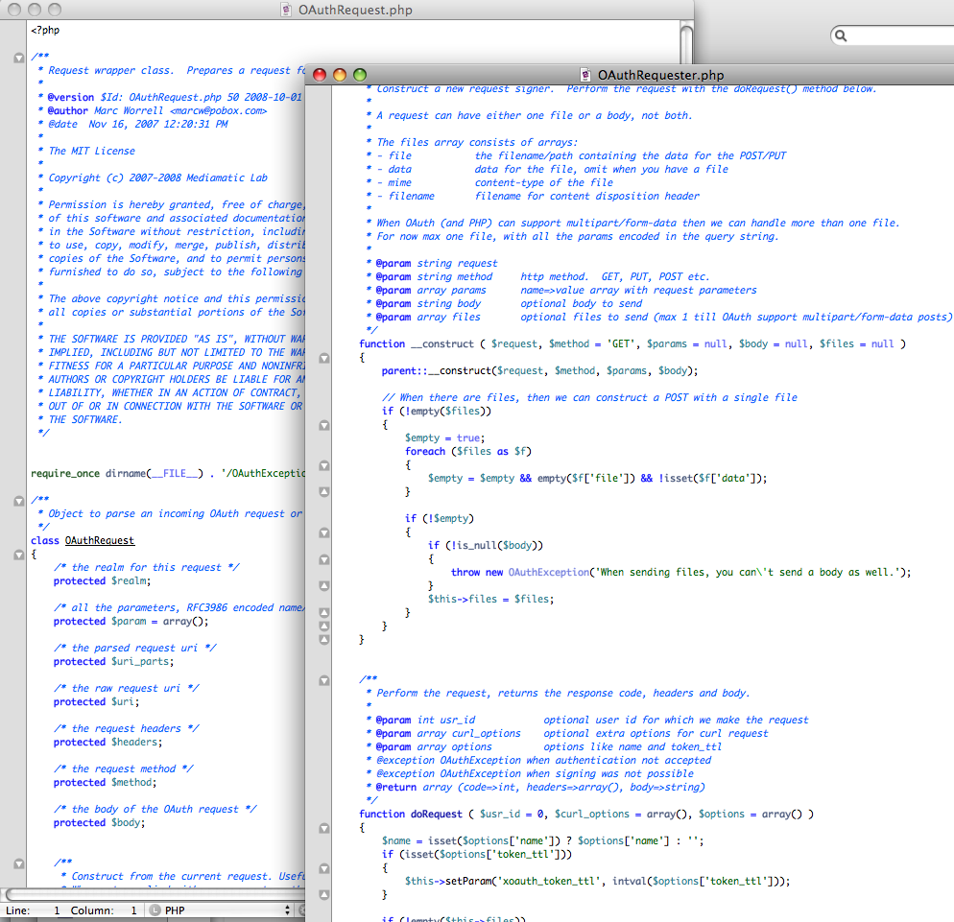Collapse the foreach $files loop block
This screenshot has height=922, width=954.
pyautogui.click(x=323, y=465)
